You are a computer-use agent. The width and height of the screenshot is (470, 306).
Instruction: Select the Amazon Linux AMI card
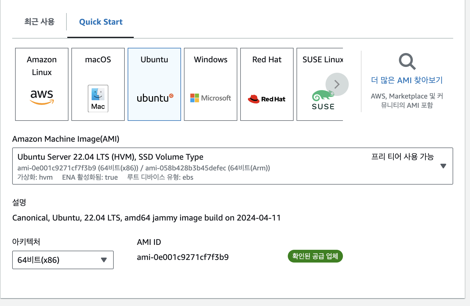tap(42, 84)
